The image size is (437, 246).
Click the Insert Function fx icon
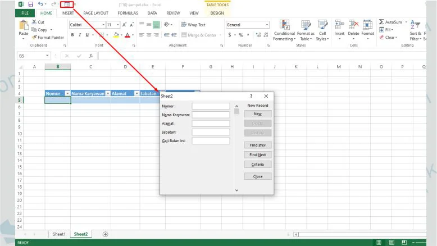[x=91, y=56]
